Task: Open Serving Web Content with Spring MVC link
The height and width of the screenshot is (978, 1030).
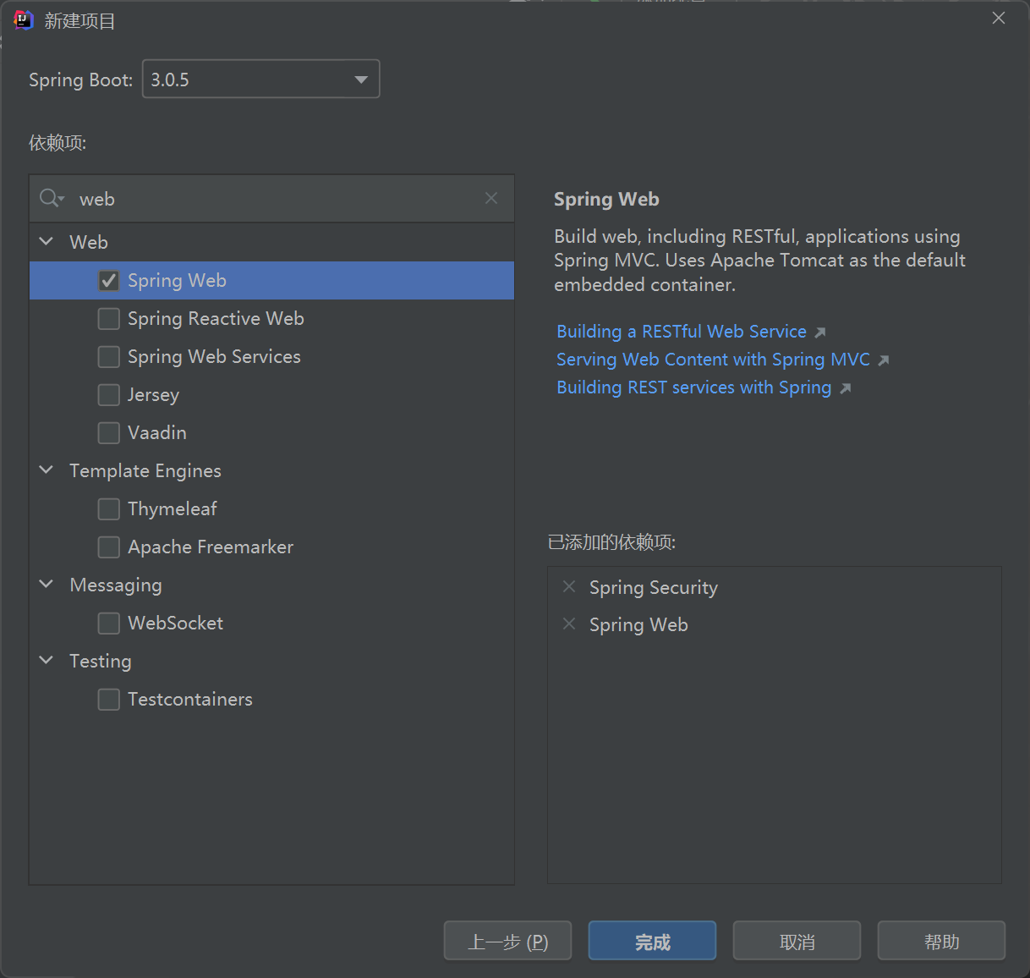Action: coord(713,360)
